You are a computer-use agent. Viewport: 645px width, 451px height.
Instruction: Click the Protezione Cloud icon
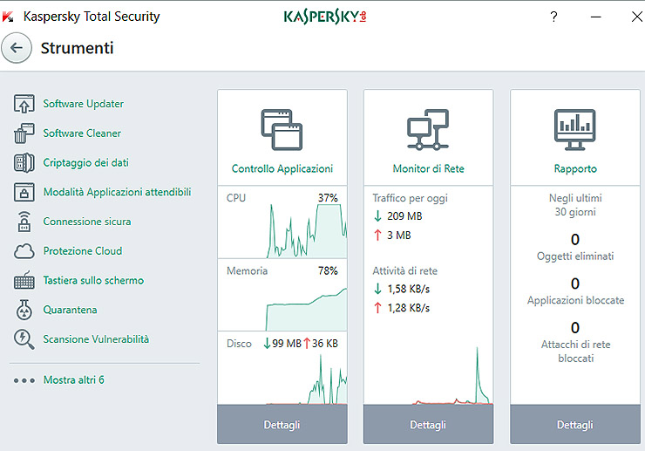[x=24, y=251]
